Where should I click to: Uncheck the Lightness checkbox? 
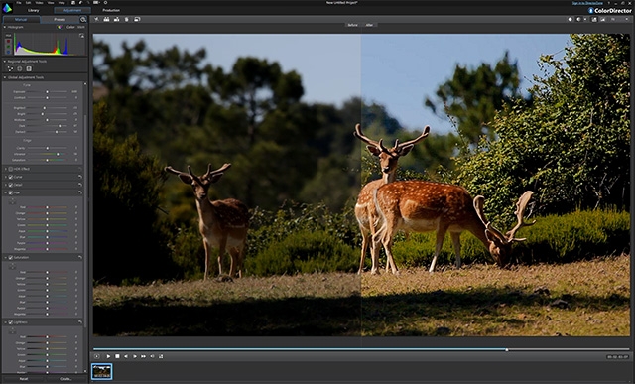pos(11,322)
